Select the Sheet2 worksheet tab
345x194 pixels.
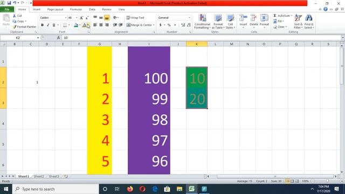tap(39, 176)
